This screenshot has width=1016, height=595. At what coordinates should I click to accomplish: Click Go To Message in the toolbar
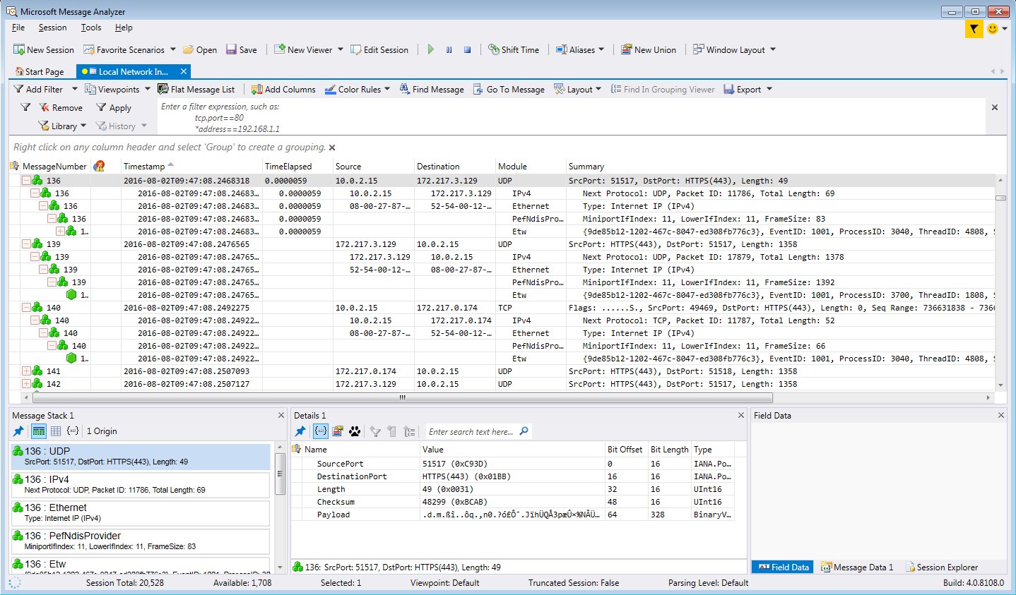pos(509,90)
